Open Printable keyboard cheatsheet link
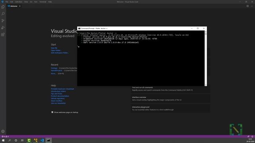Image resolution: width=255 pixels, height=143 pixels. coord(63,89)
